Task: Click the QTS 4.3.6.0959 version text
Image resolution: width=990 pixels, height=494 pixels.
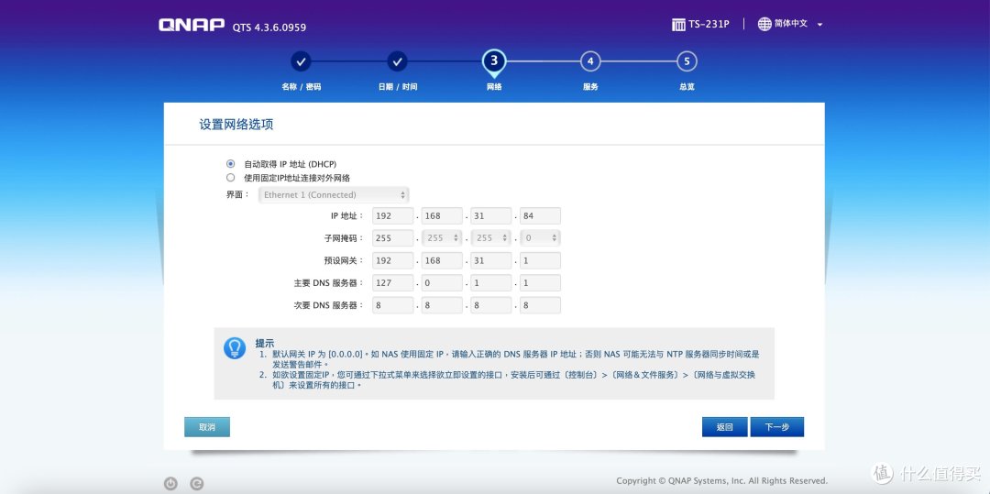Action: click(269, 27)
